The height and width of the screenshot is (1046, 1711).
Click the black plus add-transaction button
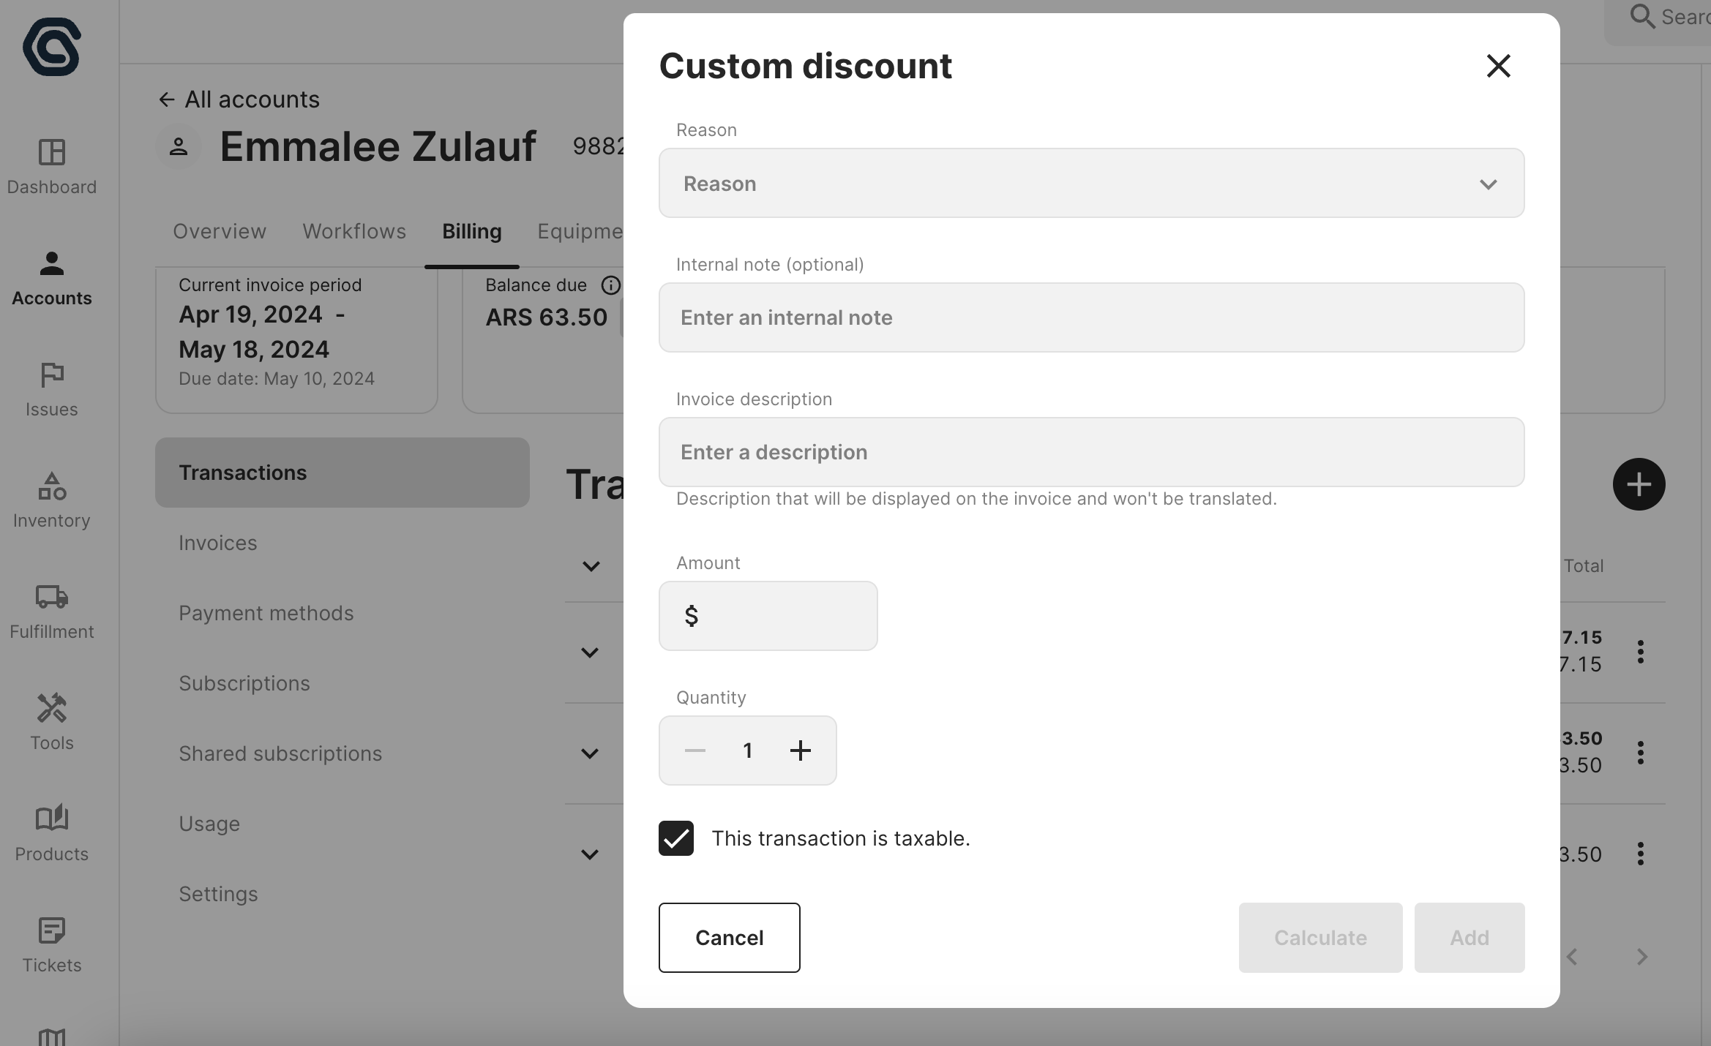click(x=1639, y=484)
